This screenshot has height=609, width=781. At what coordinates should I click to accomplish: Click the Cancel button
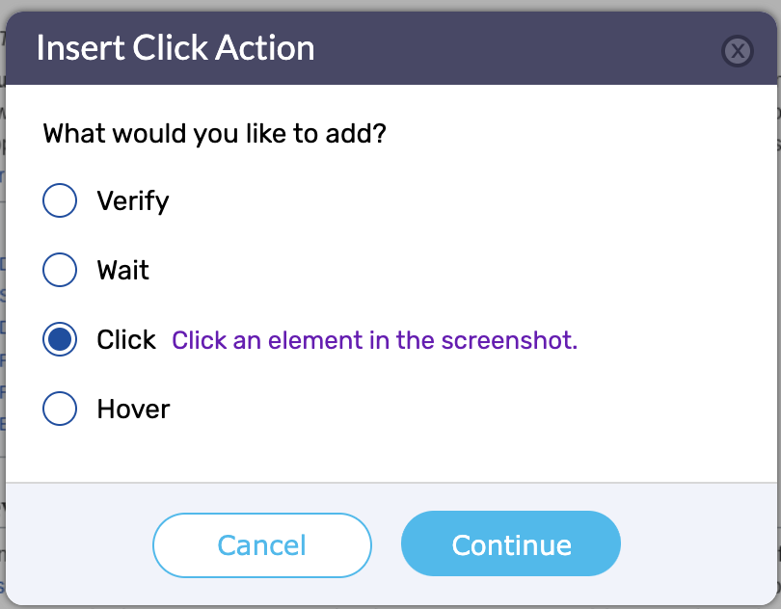click(262, 545)
